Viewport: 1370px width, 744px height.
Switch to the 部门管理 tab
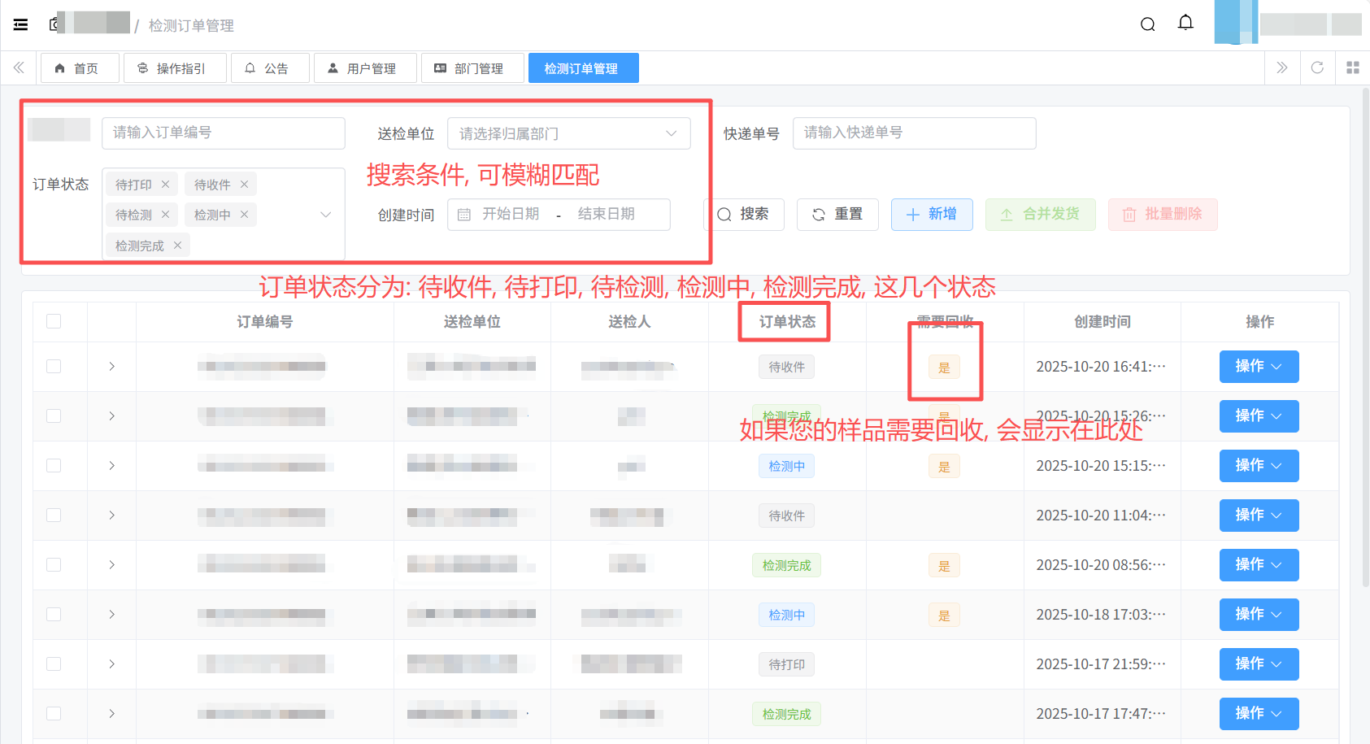click(472, 68)
